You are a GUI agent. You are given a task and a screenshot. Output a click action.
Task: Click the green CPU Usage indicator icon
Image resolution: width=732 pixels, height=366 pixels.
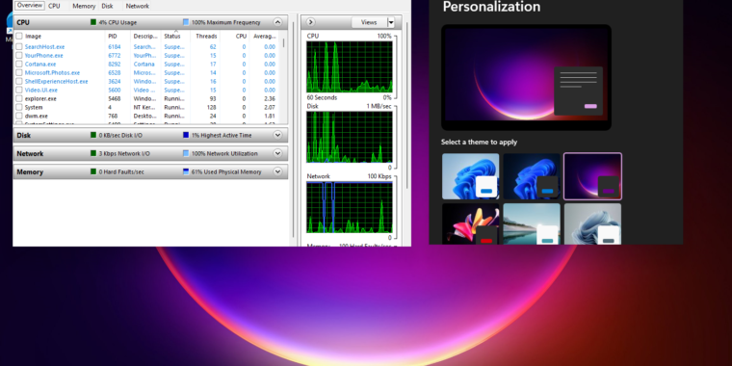(x=93, y=22)
